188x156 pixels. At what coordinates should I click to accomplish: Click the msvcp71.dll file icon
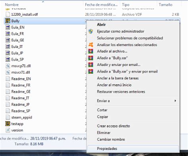click(8, 66)
